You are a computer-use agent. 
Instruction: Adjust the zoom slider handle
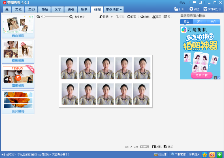pyautogui.click(x=44, y=17)
